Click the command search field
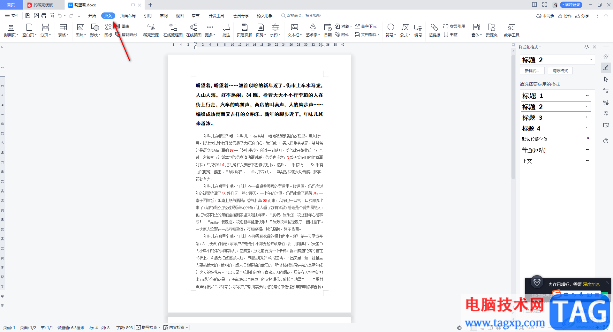Image resolution: width=613 pixels, height=332 pixels. pyautogui.click(x=302, y=16)
